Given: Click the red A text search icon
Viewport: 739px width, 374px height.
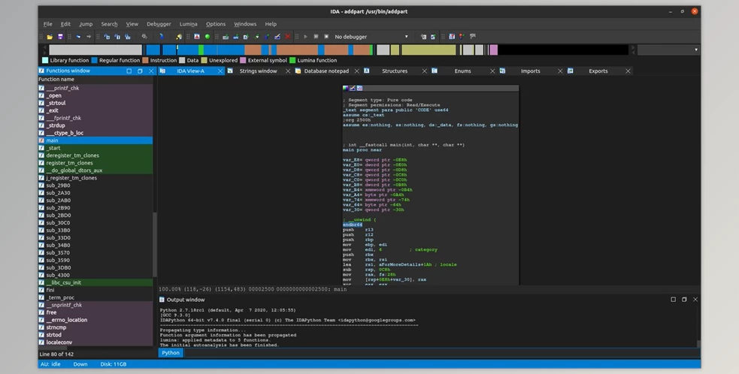Looking at the screenshot, I should [197, 37].
